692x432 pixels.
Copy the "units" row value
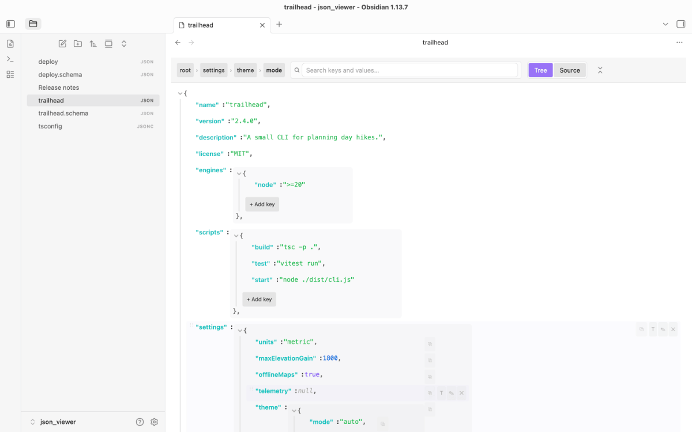tap(430, 344)
